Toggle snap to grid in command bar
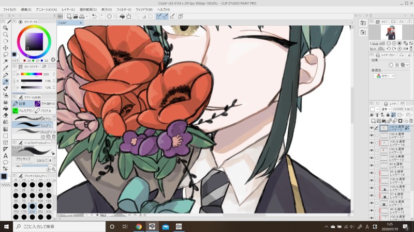 point(172,16)
